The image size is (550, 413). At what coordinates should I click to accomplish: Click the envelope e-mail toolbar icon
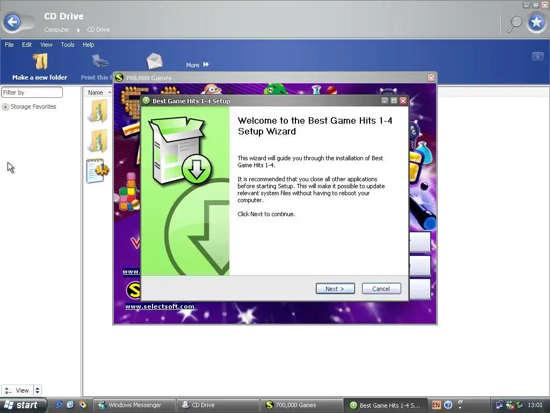point(154,61)
